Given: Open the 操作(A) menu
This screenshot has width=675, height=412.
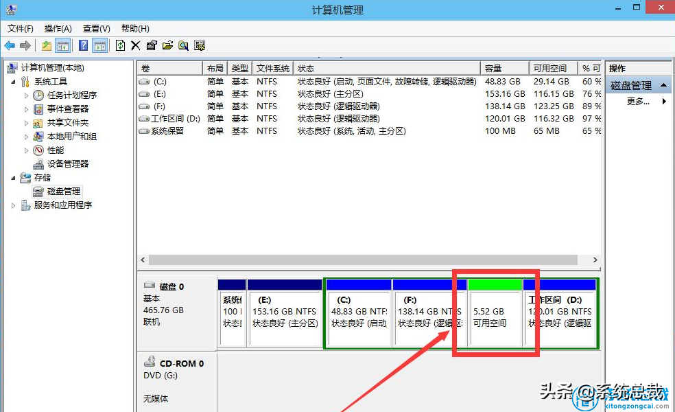Looking at the screenshot, I should [58, 28].
